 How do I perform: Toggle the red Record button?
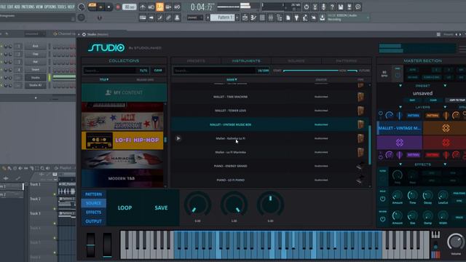[x=118, y=7]
